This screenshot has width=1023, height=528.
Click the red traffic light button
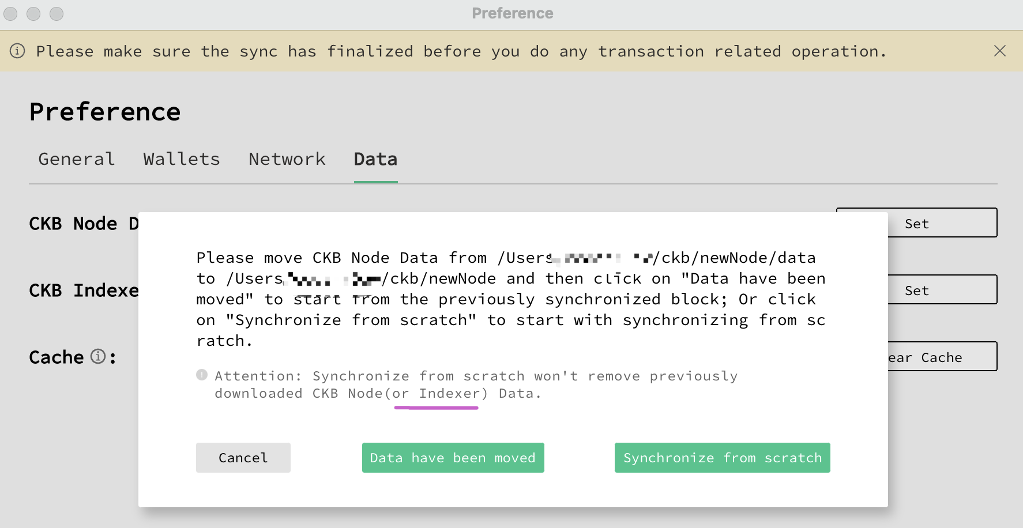pos(10,13)
